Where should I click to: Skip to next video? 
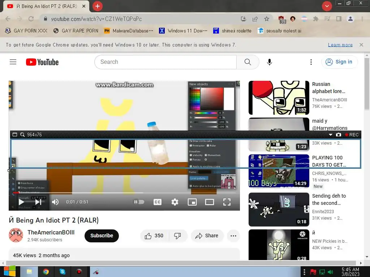(38, 202)
